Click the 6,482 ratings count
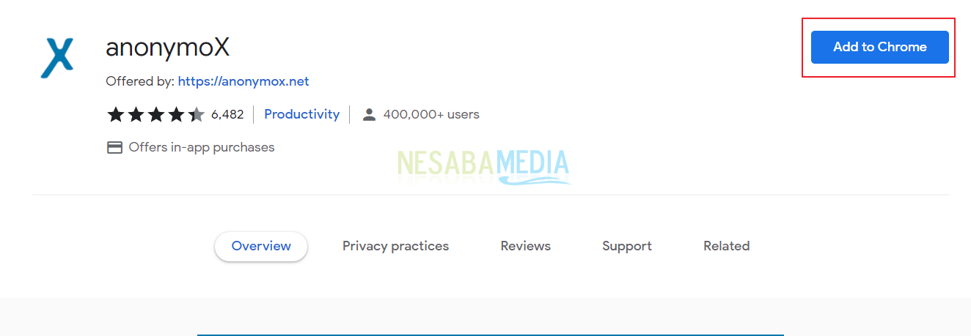The image size is (971, 336). (x=227, y=114)
